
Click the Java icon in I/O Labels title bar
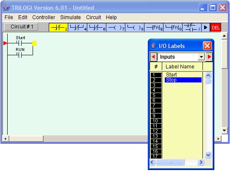pyautogui.click(x=154, y=46)
